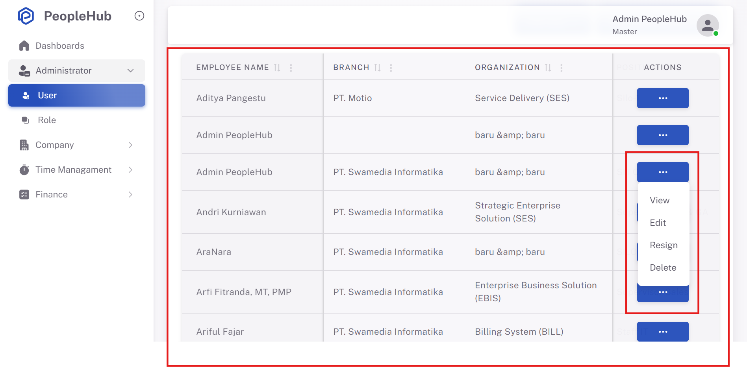Click the Role sidebar icon

pyautogui.click(x=26, y=120)
